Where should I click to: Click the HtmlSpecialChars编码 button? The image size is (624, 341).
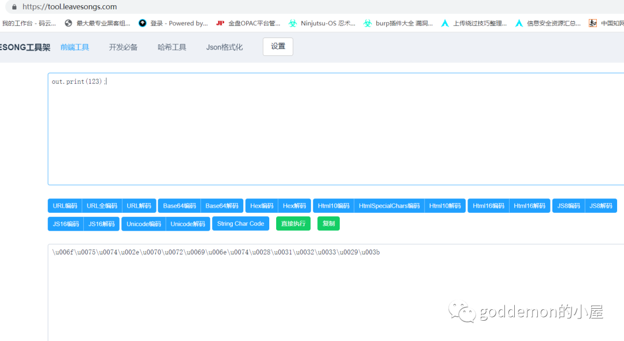(389, 206)
